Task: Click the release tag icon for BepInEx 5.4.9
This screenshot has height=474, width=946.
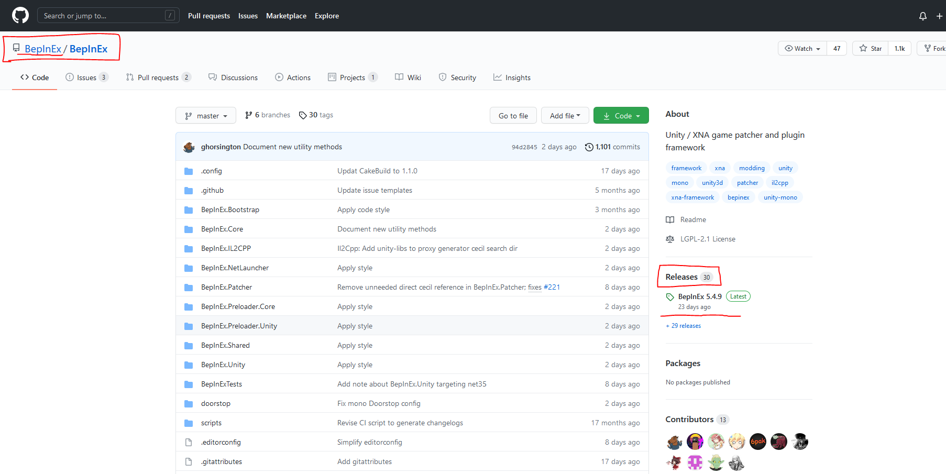Action: point(670,297)
